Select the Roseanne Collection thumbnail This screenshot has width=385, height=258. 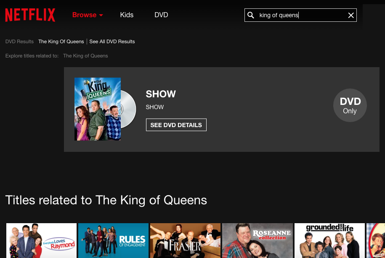258,240
